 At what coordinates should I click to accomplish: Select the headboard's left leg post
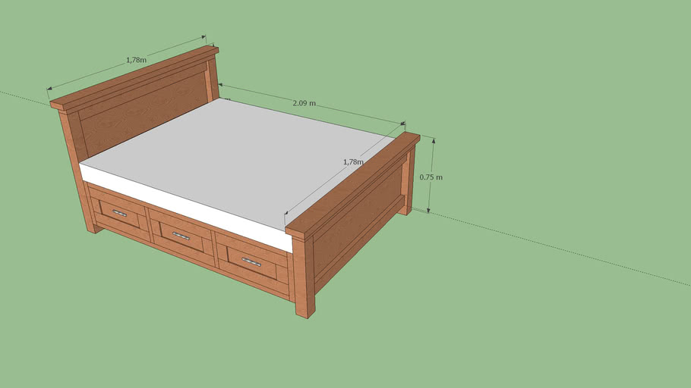(x=78, y=174)
